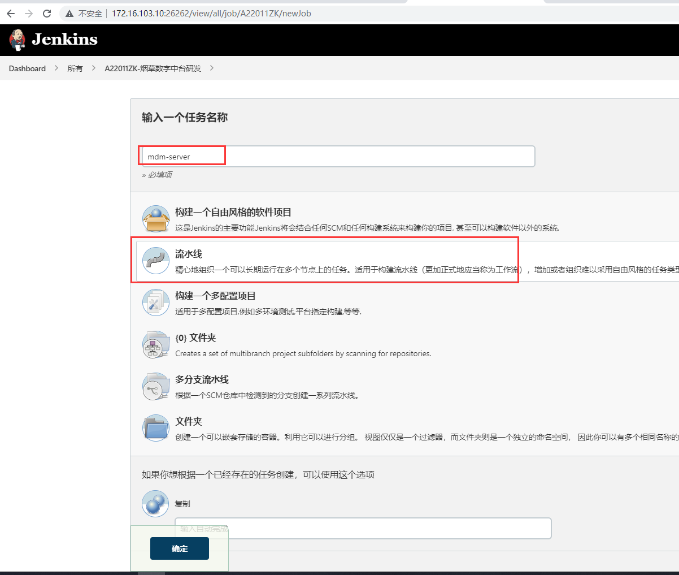Expand the 所有 breadcrumb chevron
The image size is (679, 575).
pyautogui.click(x=94, y=68)
